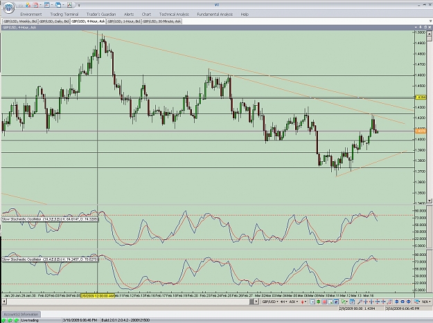Open the N/A dropdown in chart toolbar

point(426,302)
